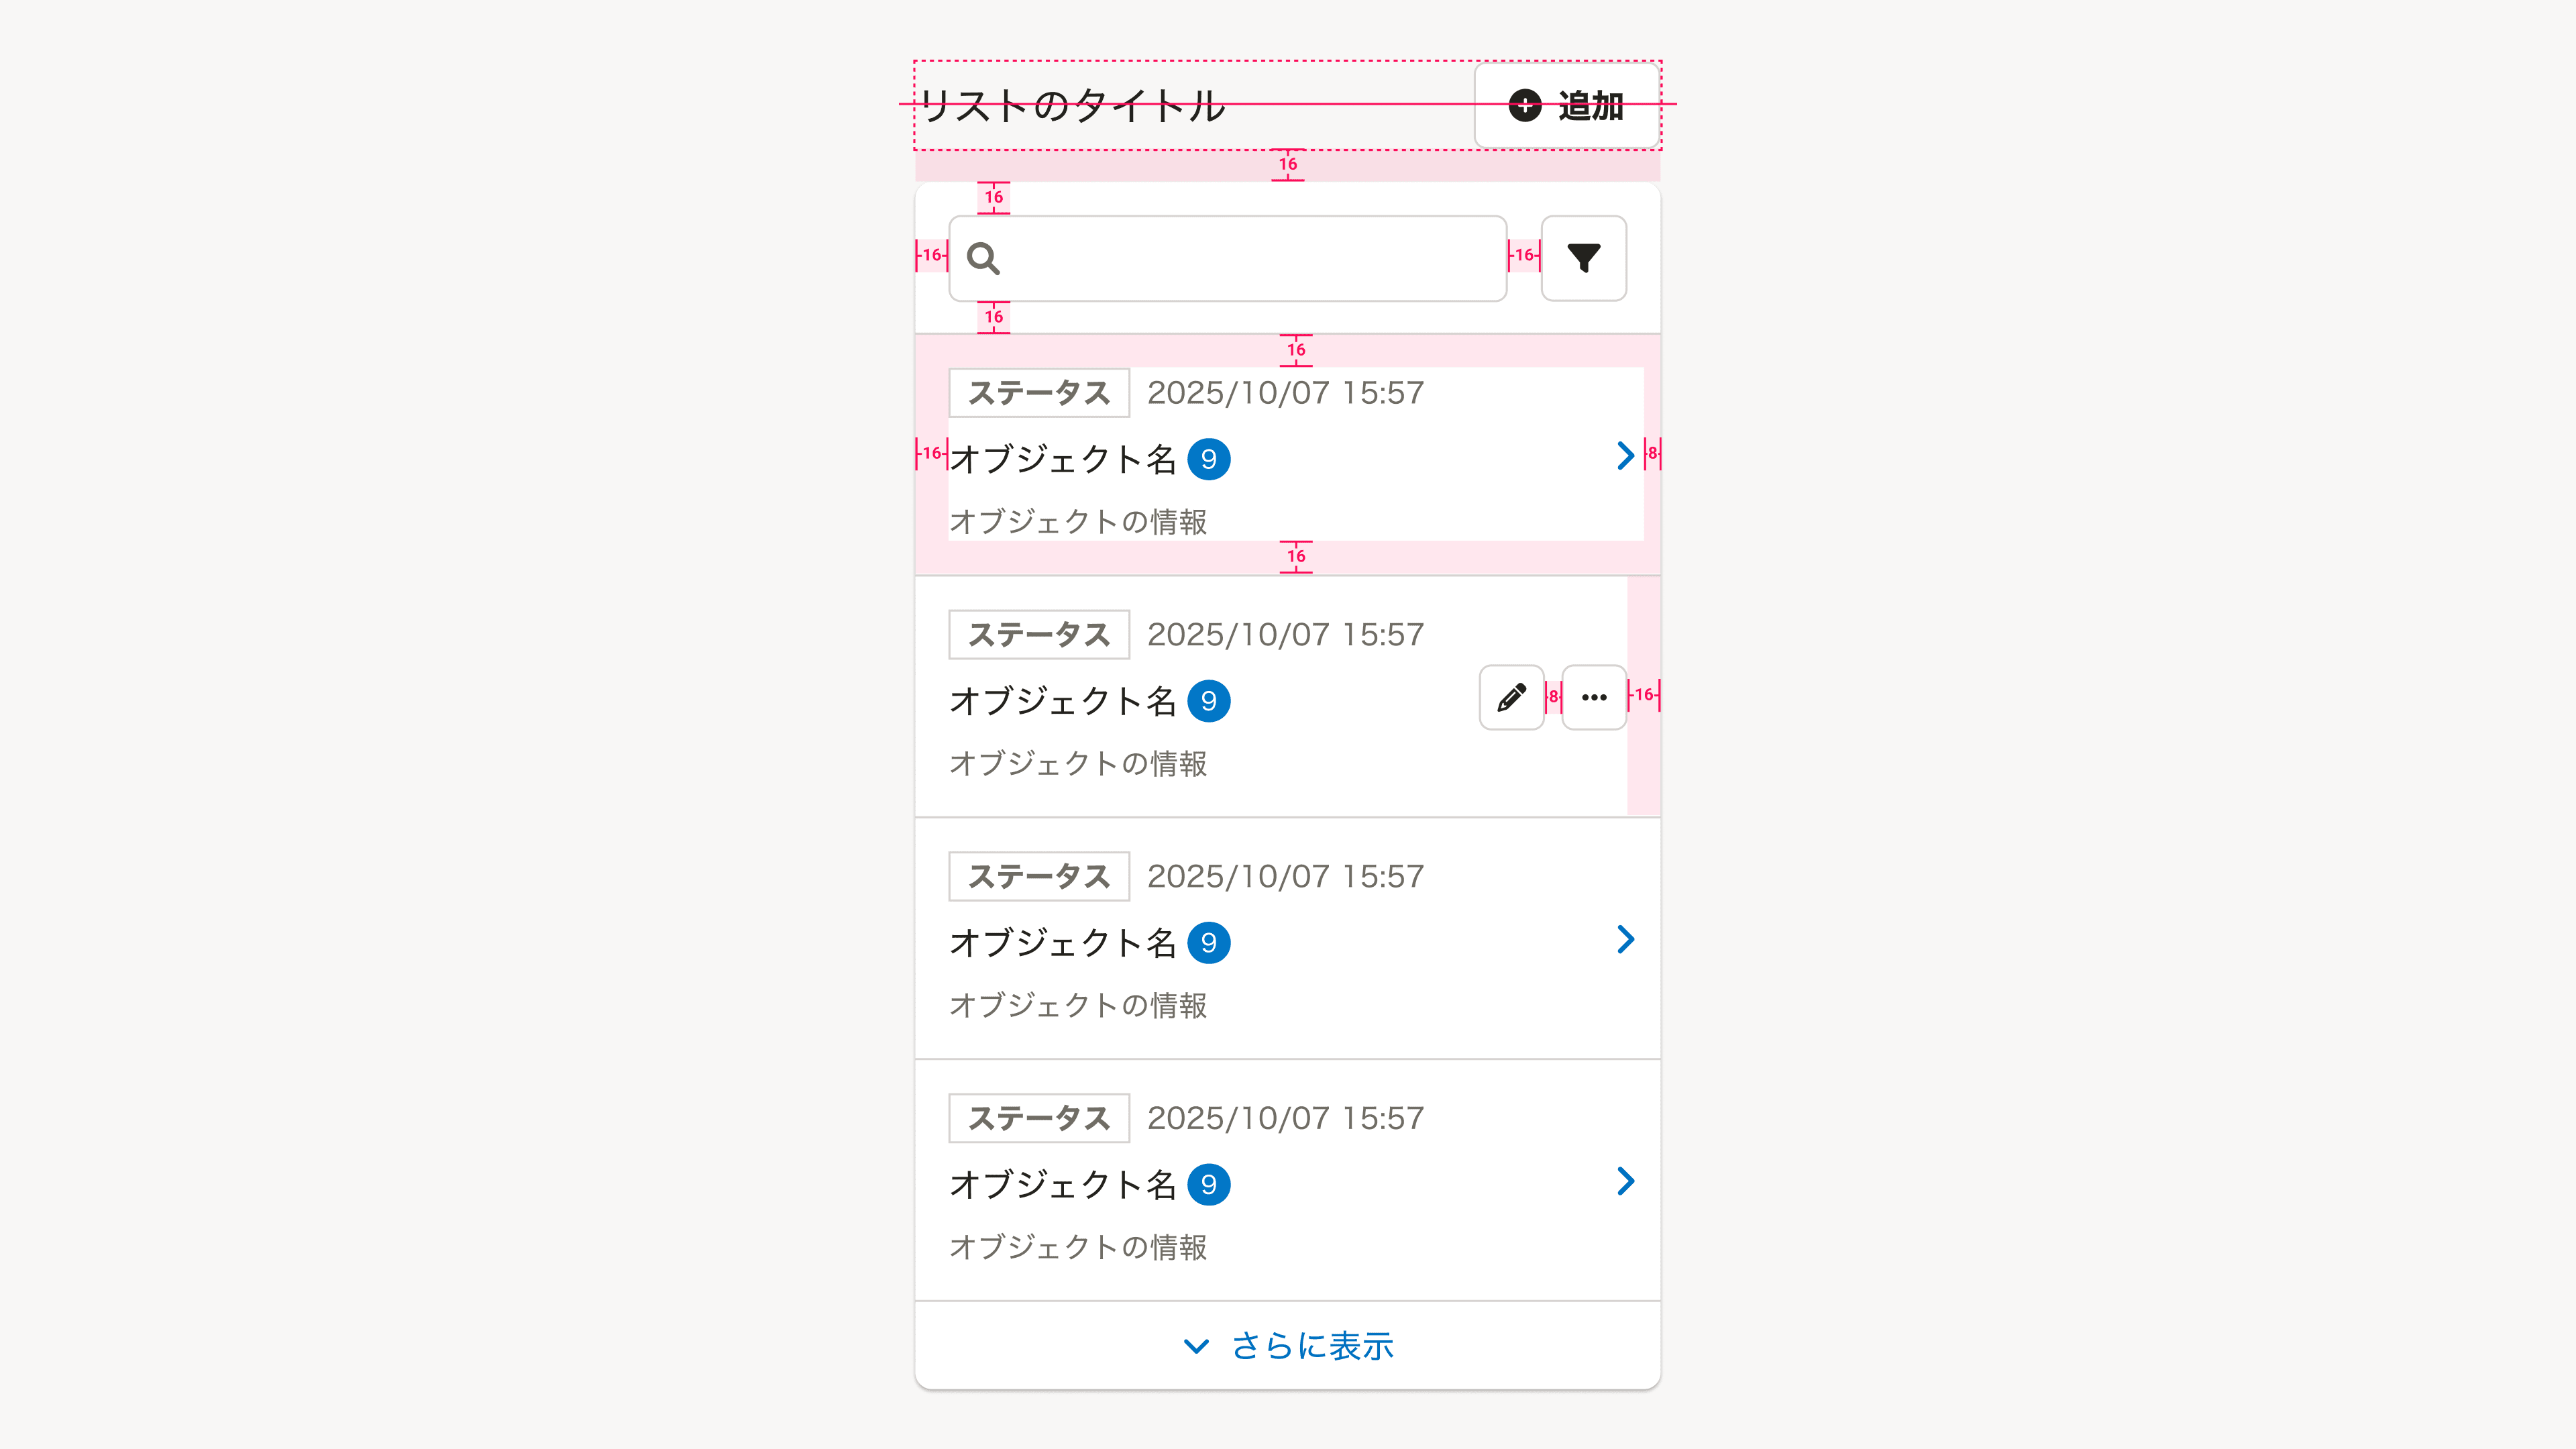Open the search field's magnifier icon
This screenshot has width=2576, height=1449.
[x=985, y=258]
